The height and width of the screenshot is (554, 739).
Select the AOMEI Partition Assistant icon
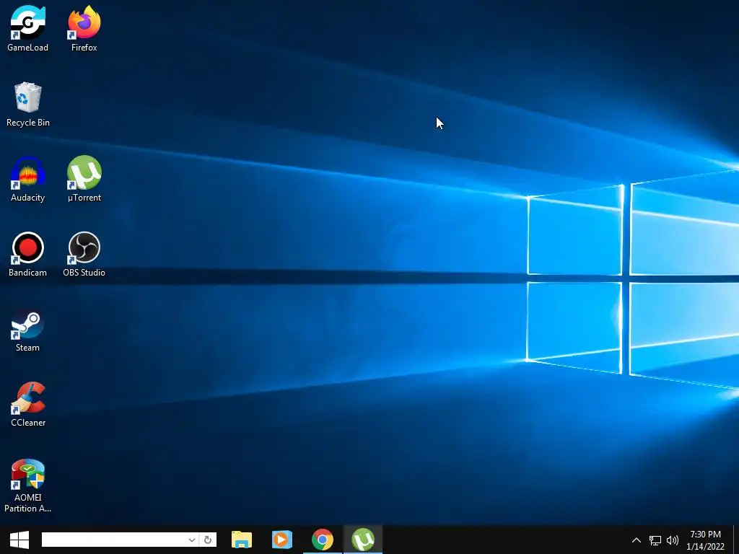coord(28,485)
